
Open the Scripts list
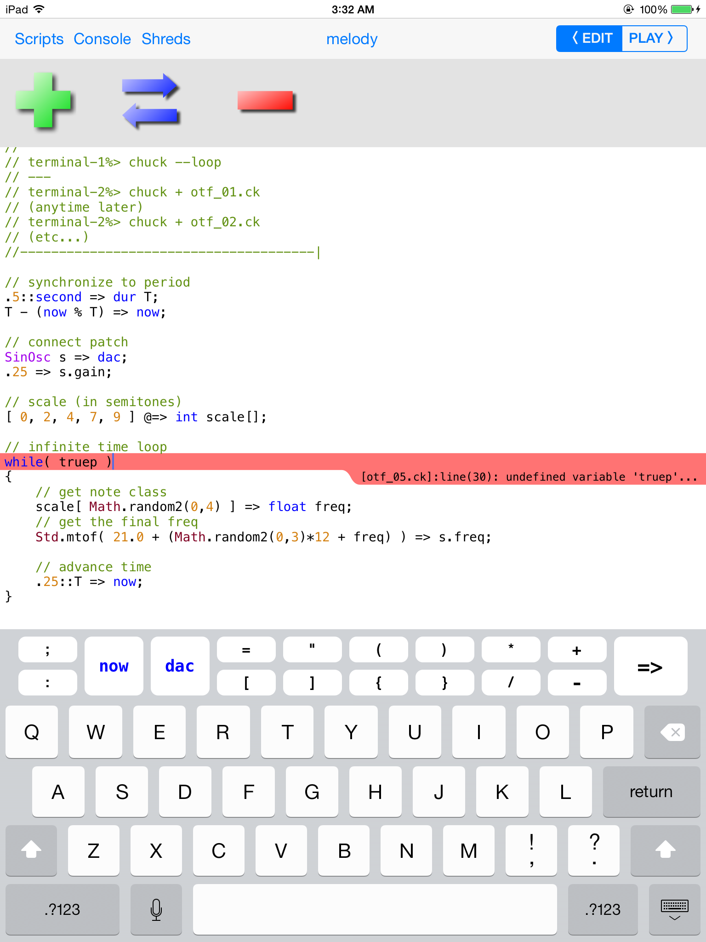tap(39, 39)
